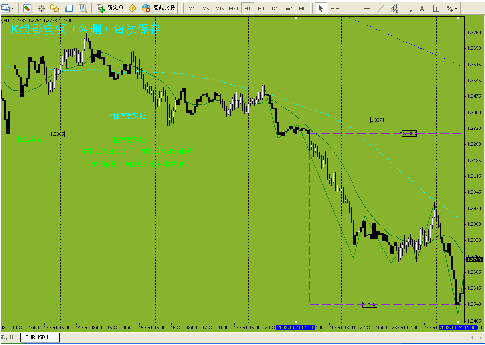Expand the profiles dropdown arrow

click(x=13, y=9)
